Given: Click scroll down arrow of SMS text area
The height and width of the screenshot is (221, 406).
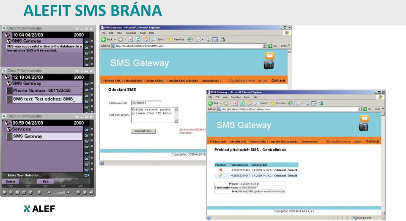Looking at the screenshot, I should pyautogui.click(x=176, y=120).
